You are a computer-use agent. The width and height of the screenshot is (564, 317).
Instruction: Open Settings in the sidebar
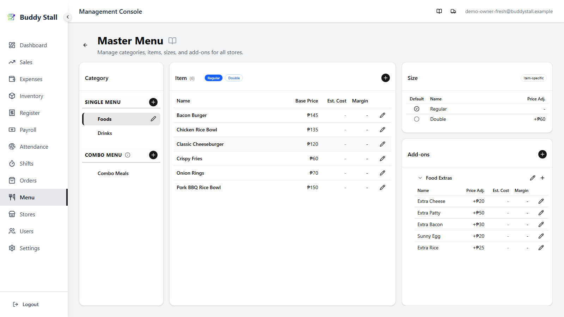[34, 248]
